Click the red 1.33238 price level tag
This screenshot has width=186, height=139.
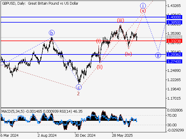coord(174,41)
